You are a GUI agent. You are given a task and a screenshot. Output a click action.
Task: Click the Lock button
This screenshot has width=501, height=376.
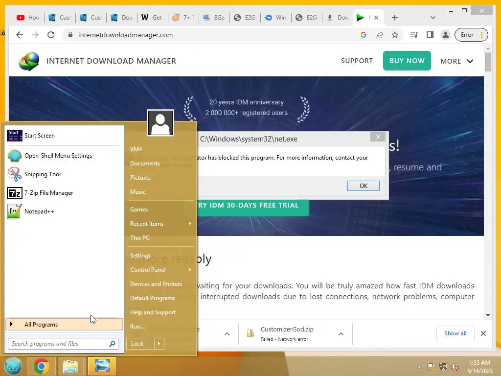coord(140,344)
